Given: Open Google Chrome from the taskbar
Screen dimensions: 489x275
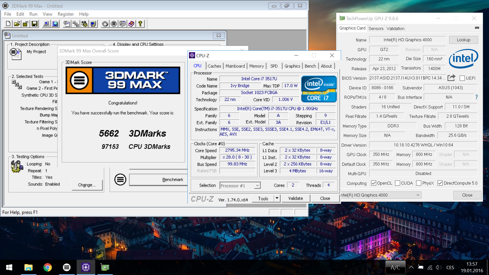Looking at the screenshot, I should tap(47, 267).
